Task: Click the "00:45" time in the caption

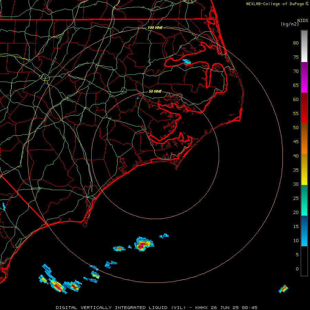Action: [x=249, y=308]
